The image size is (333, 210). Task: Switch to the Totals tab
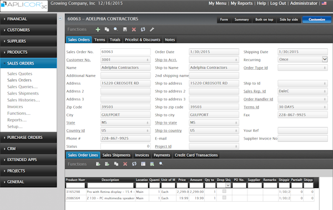tap(115, 40)
